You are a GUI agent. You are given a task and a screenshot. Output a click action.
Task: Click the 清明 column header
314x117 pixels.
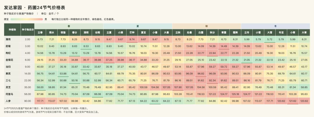coord(86,32)
